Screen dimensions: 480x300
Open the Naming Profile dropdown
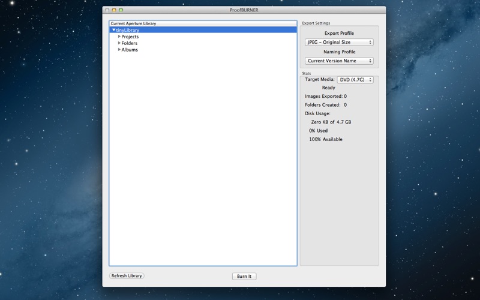point(339,61)
